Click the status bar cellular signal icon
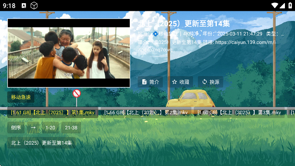Image resolution: width=295 pixels, height=166 pixels. coord(282,6)
